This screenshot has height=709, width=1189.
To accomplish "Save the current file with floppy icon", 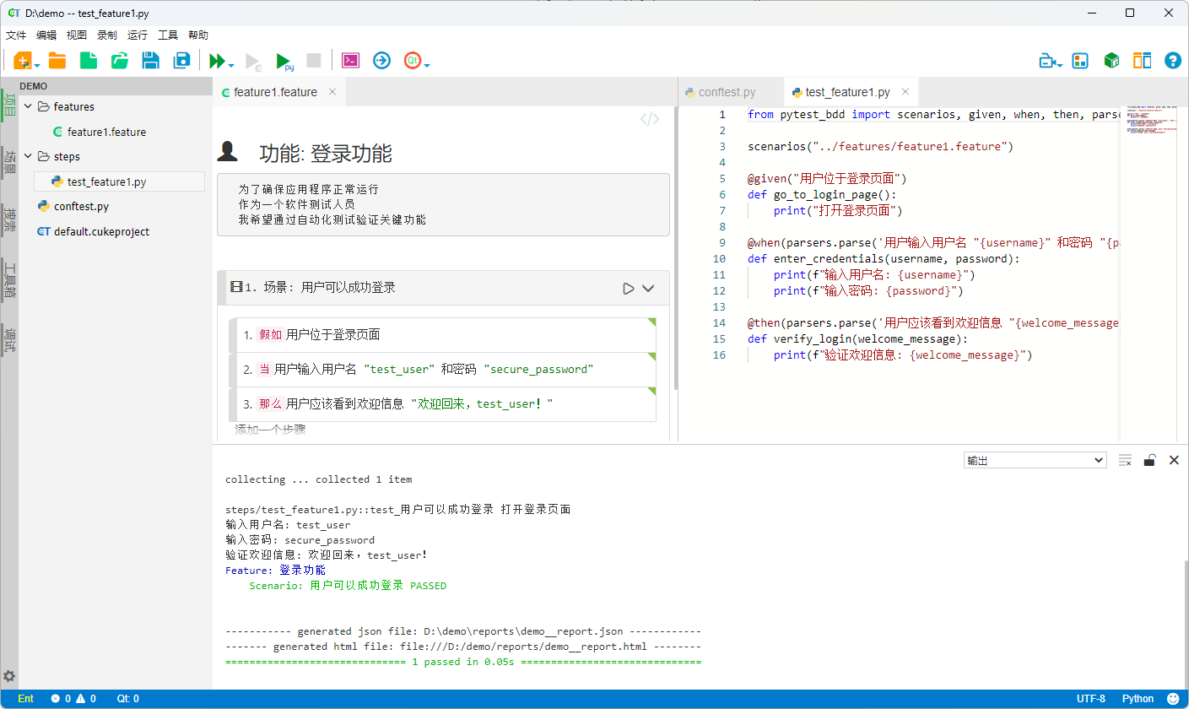I will click(151, 61).
